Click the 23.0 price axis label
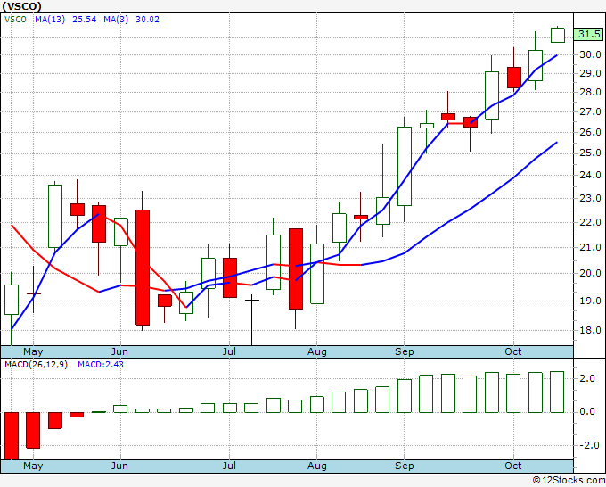 click(590, 198)
